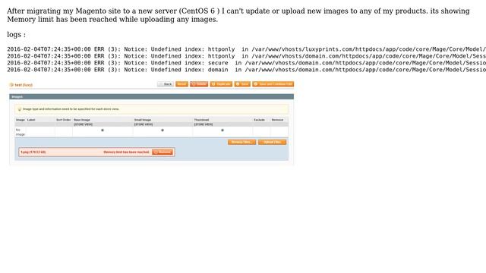
Task: Click the 'Undefined index: secure' log line
Action: coord(246,63)
